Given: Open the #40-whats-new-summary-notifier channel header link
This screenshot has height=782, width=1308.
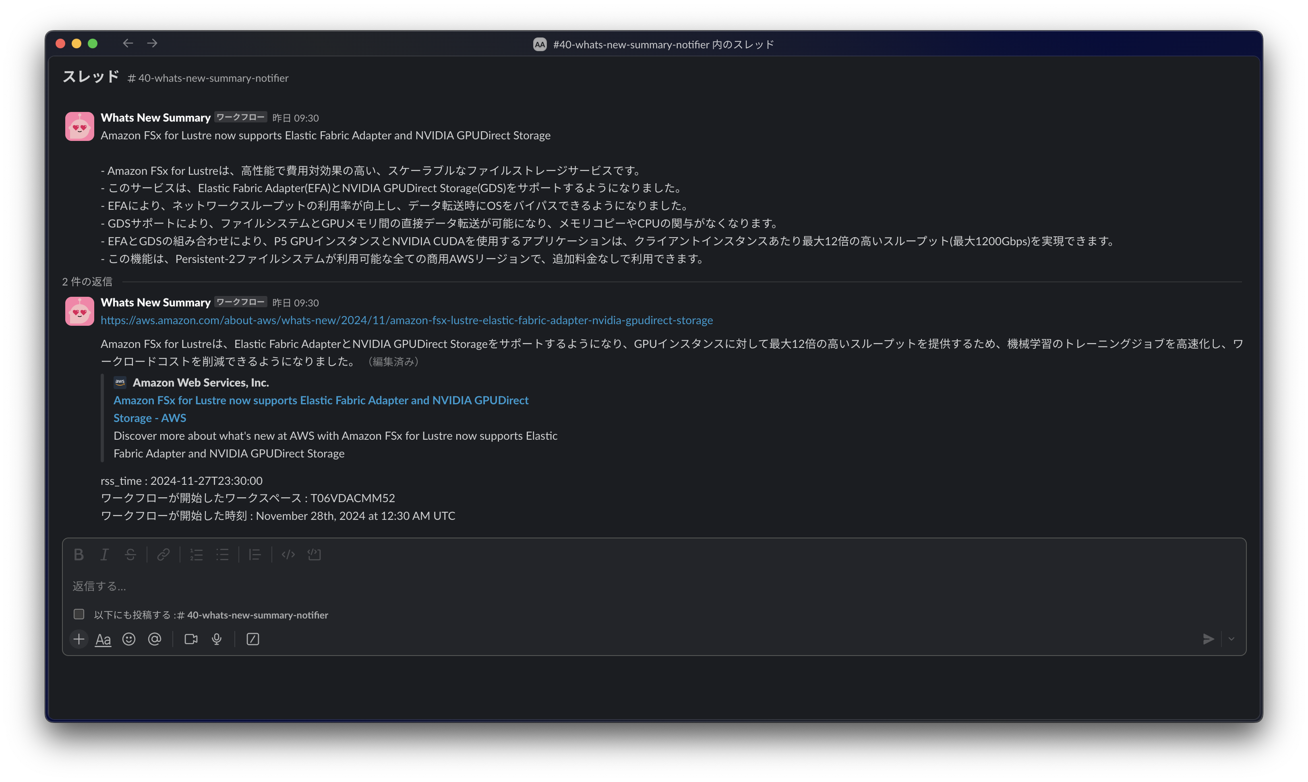Looking at the screenshot, I should pos(208,78).
